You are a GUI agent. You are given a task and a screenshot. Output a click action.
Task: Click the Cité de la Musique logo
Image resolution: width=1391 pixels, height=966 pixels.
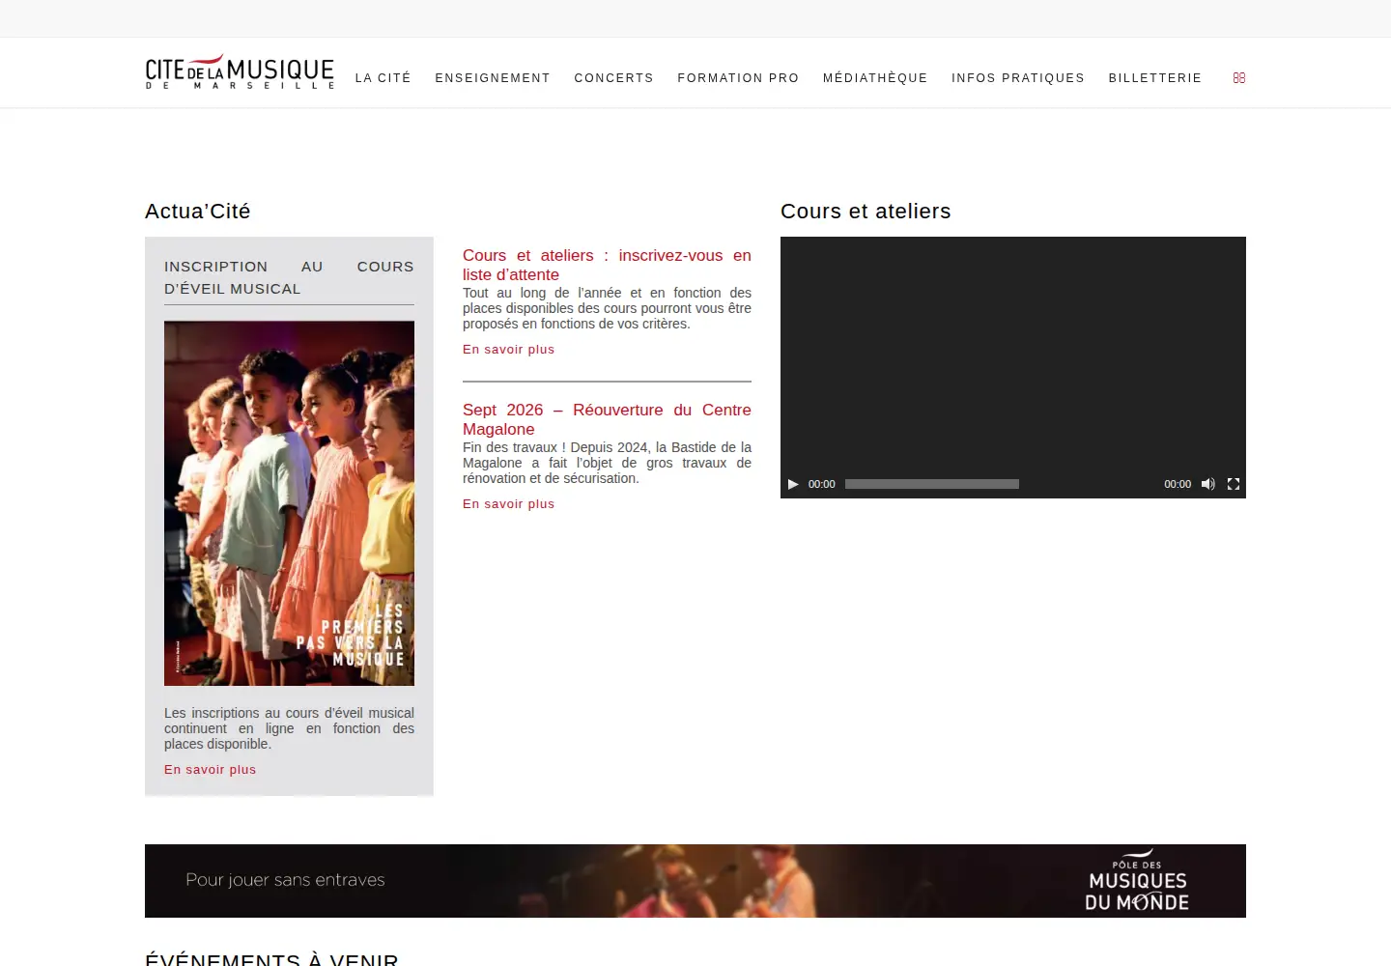click(240, 72)
